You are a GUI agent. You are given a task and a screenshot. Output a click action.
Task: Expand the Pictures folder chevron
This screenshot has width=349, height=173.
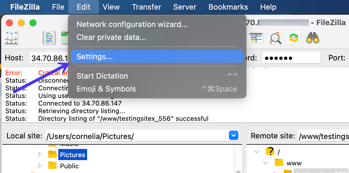coord(39,154)
